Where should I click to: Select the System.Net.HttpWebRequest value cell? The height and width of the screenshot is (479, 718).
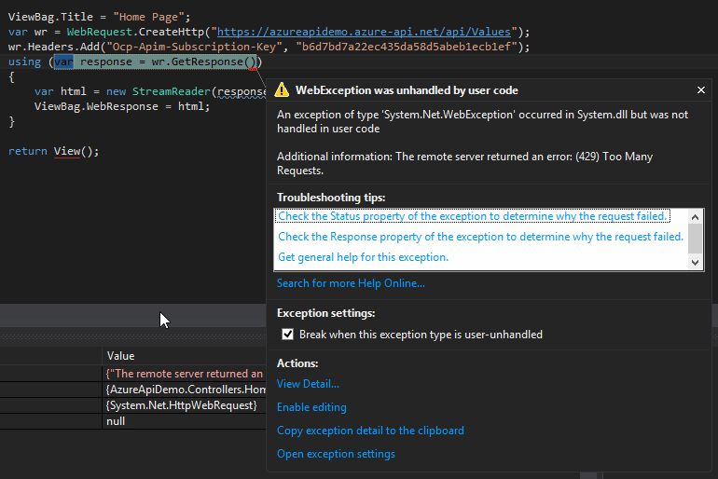(x=184, y=405)
